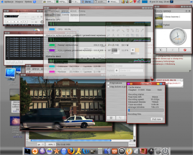Image resolution: width=193 pixels, height=155 pixels.
Task: Select the Ellipse Select tool in GIMP toolbox
Action: click(x=113, y=30)
